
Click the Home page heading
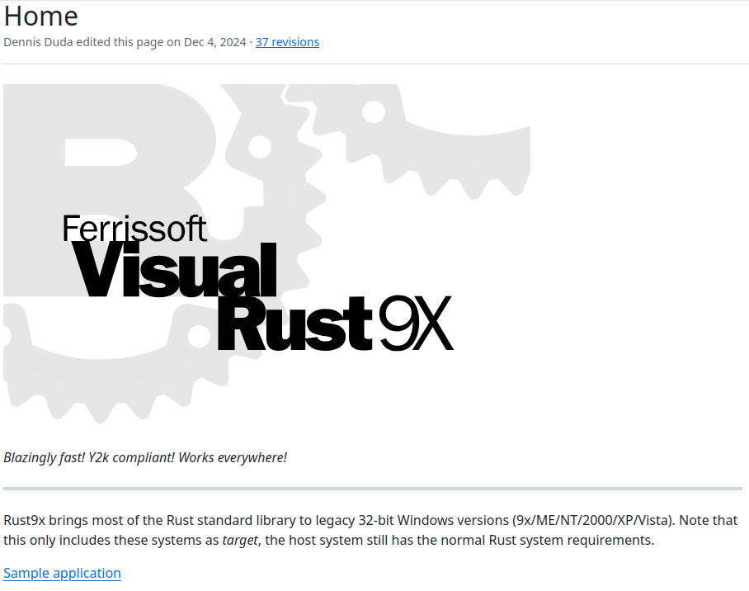point(41,16)
